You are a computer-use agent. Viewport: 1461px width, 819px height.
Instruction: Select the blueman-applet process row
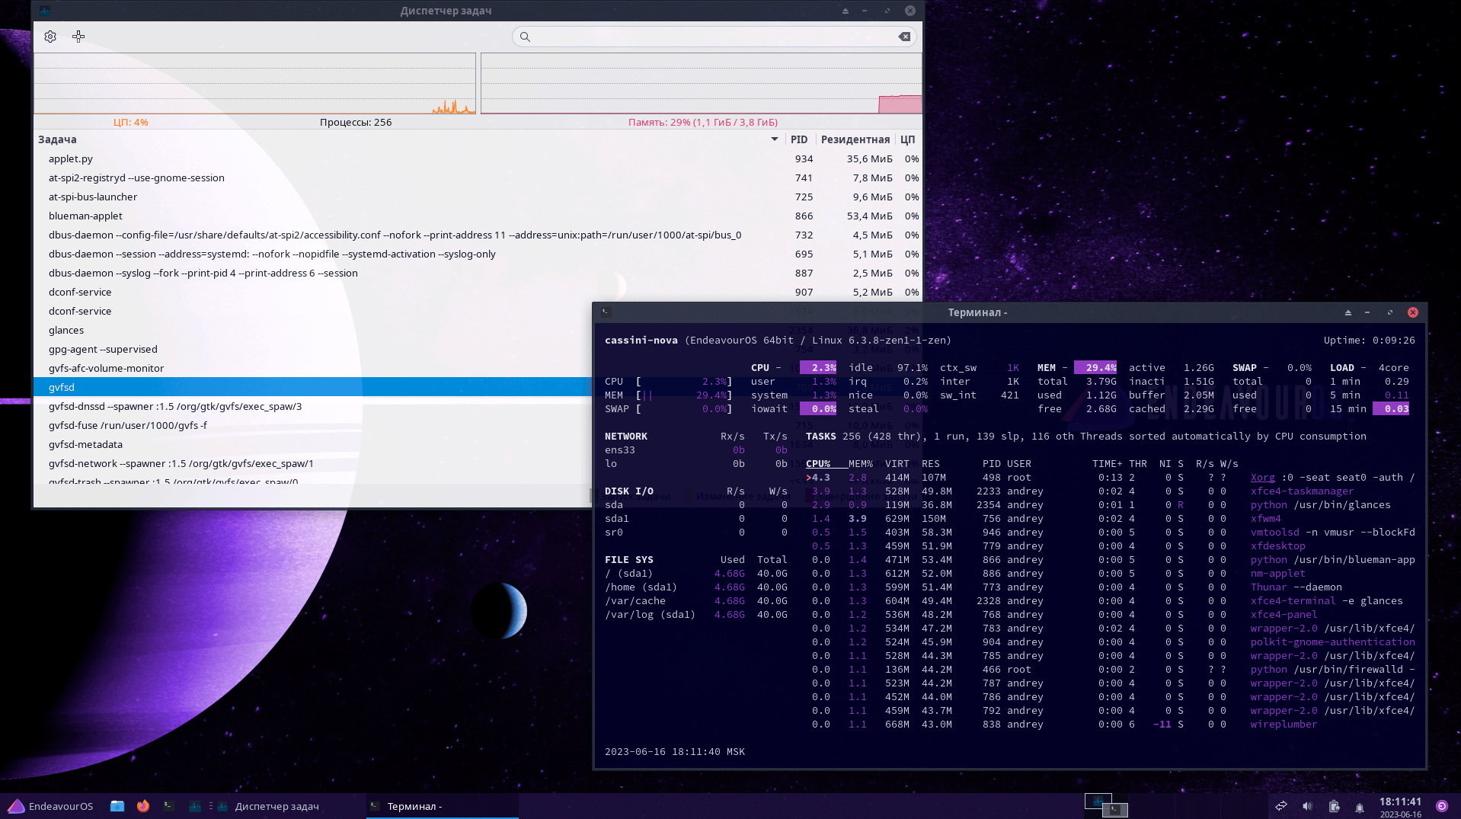tap(85, 216)
